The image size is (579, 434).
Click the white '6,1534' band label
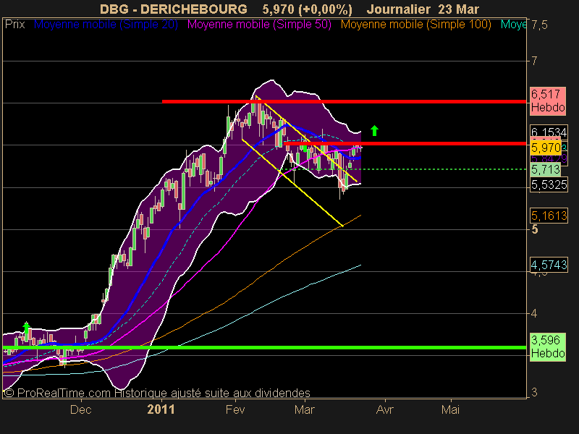pos(549,132)
